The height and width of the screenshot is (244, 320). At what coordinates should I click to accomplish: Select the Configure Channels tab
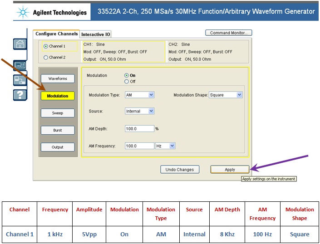[56, 34]
